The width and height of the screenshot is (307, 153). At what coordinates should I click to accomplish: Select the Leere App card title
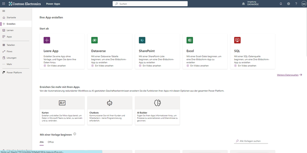pyautogui.click(x=51, y=51)
